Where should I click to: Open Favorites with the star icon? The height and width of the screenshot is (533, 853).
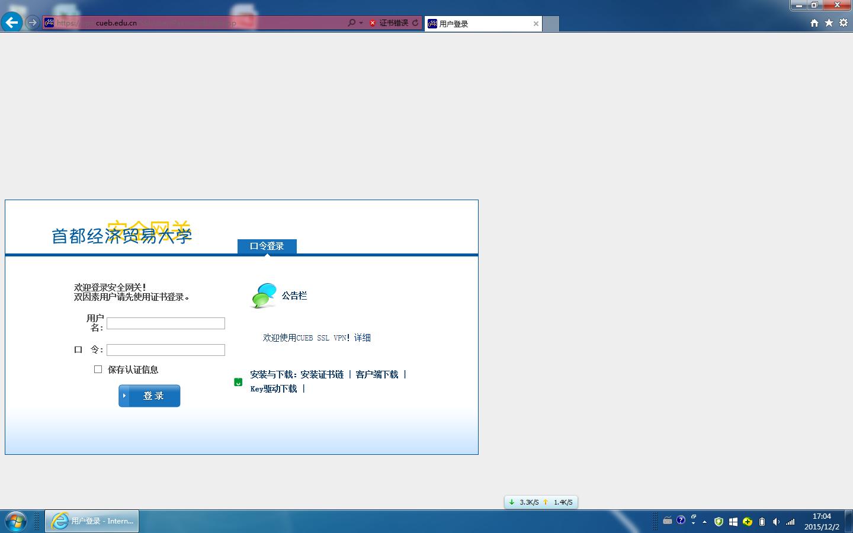click(x=829, y=23)
